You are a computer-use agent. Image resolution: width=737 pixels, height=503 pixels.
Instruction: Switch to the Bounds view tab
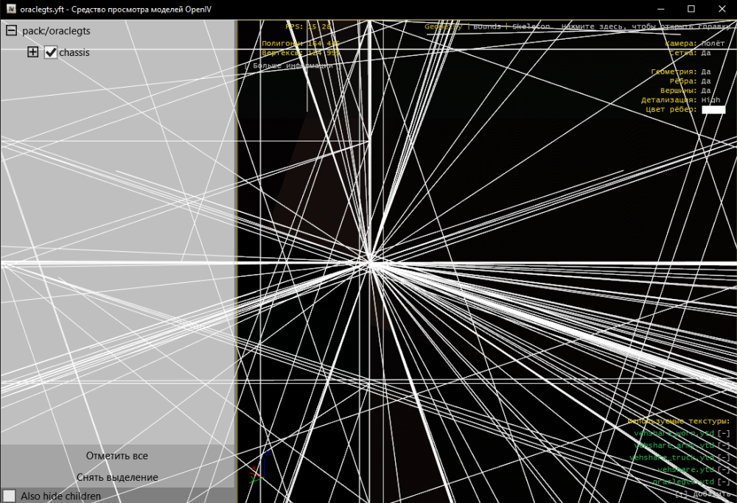click(486, 27)
